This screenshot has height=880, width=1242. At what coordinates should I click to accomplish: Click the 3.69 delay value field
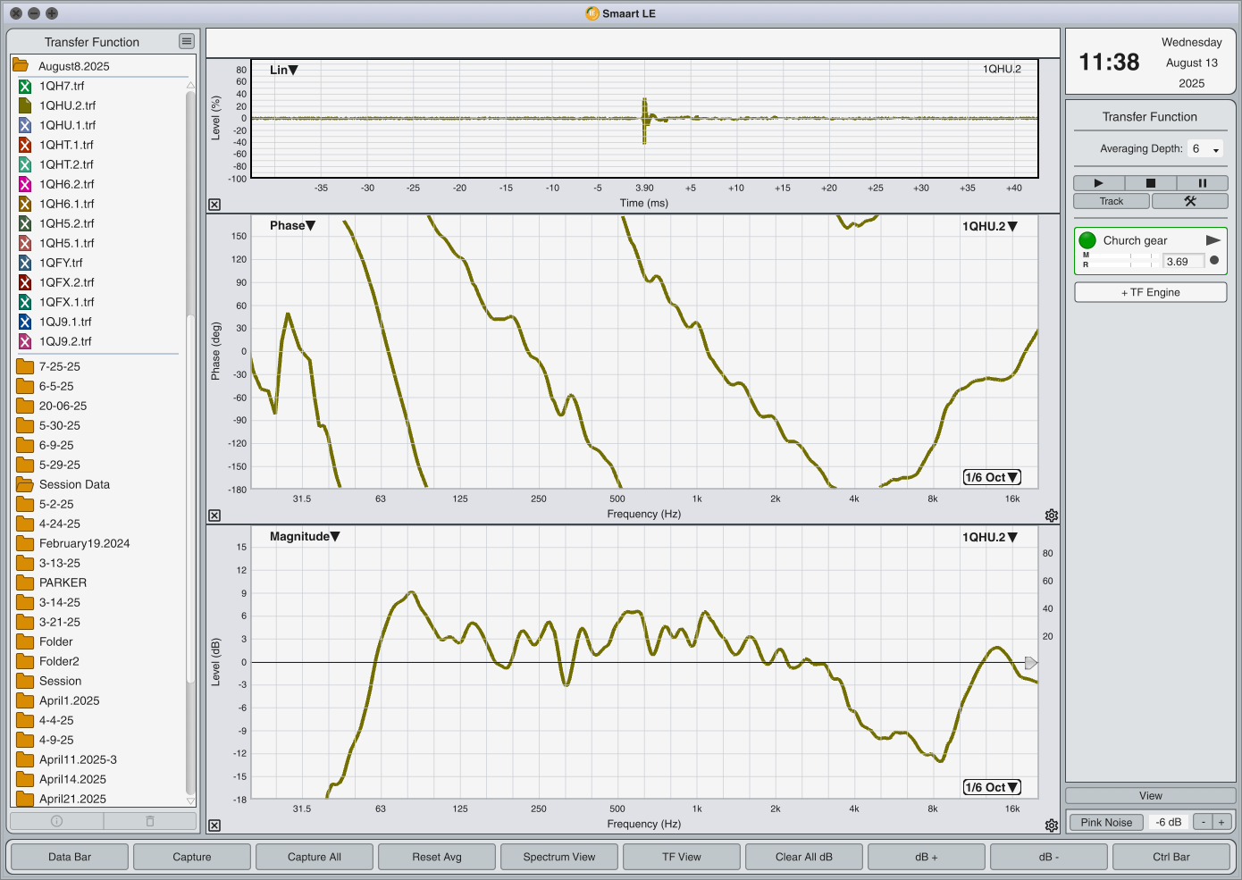click(1184, 261)
